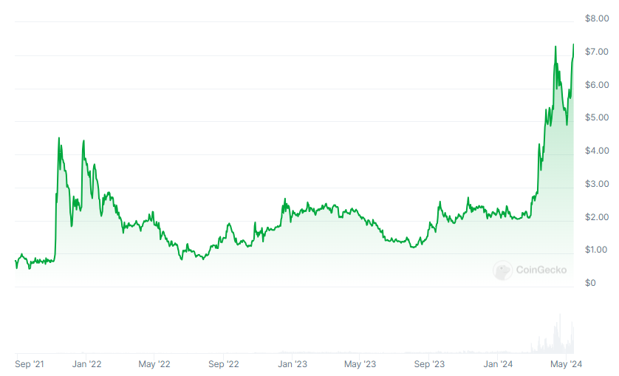The height and width of the screenshot is (376, 619).
Task: Click the CoinGecko watermark text
Action: (x=541, y=270)
